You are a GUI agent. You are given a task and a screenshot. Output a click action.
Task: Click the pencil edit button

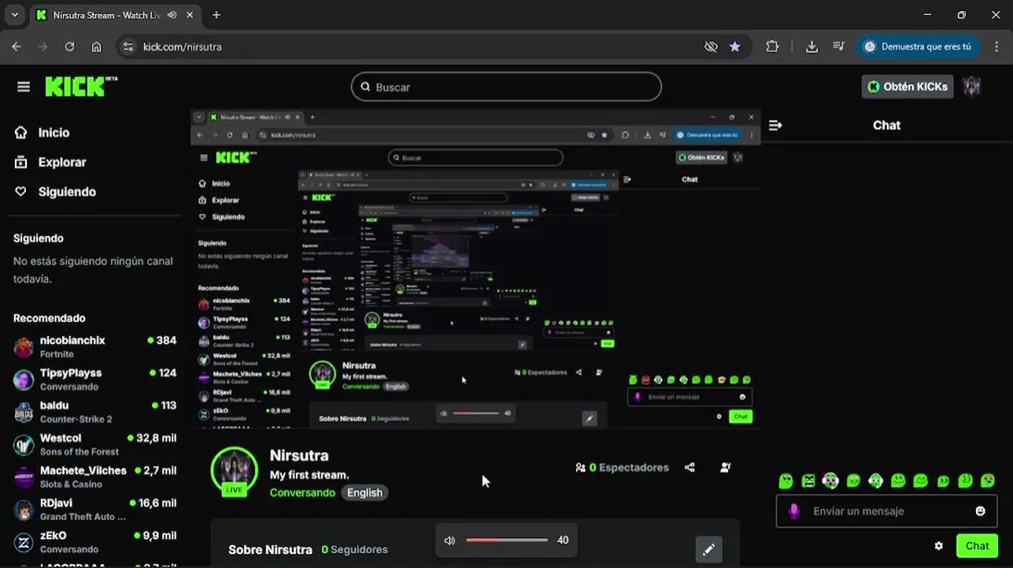(x=708, y=549)
